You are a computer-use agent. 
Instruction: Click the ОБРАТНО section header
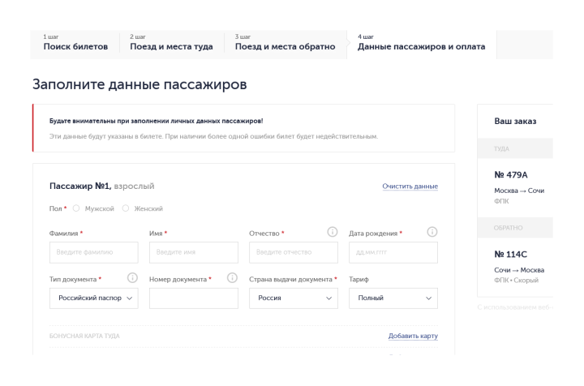(515, 228)
